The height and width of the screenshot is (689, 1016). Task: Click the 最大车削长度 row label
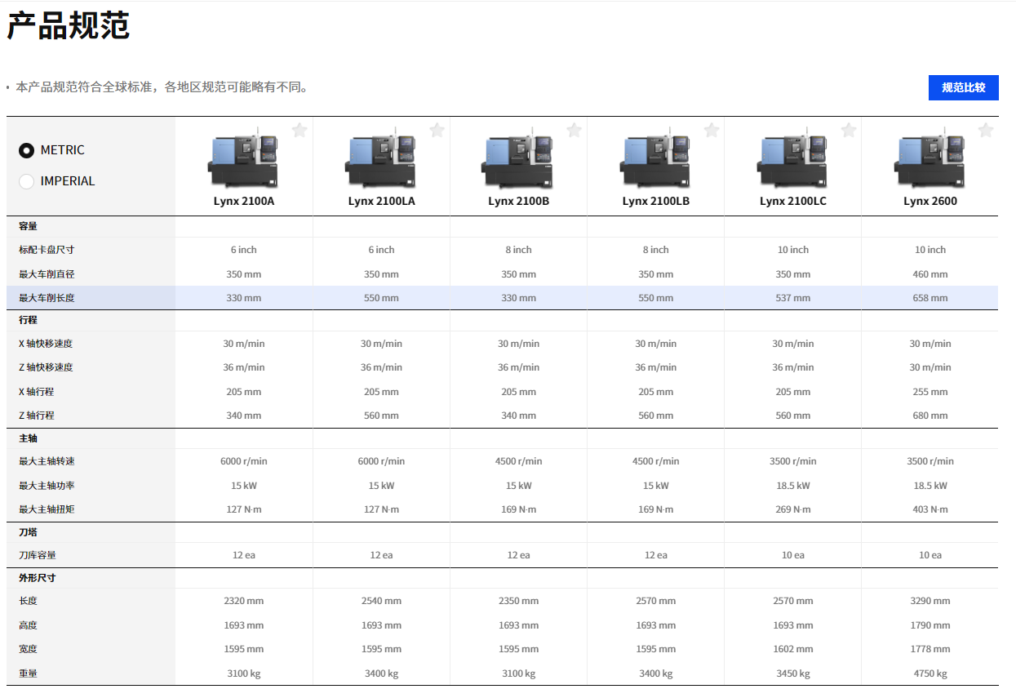click(x=47, y=298)
